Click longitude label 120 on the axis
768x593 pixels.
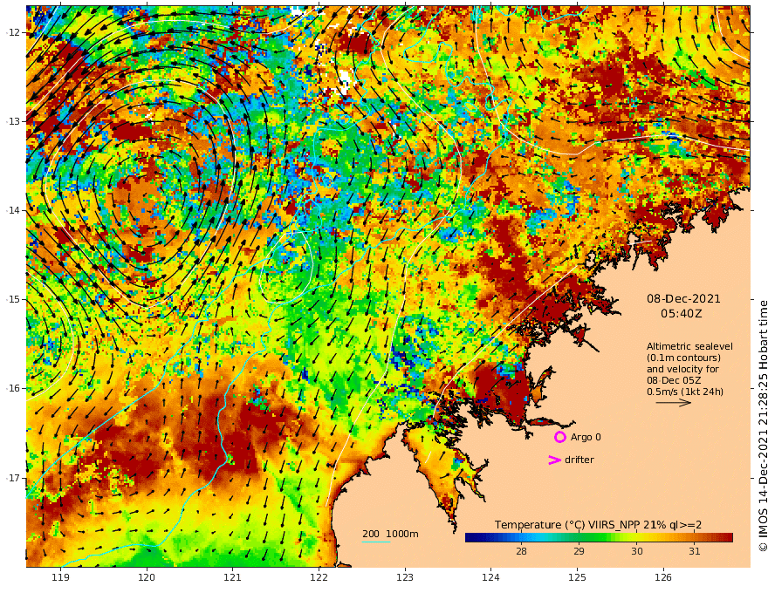coord(147,577)
